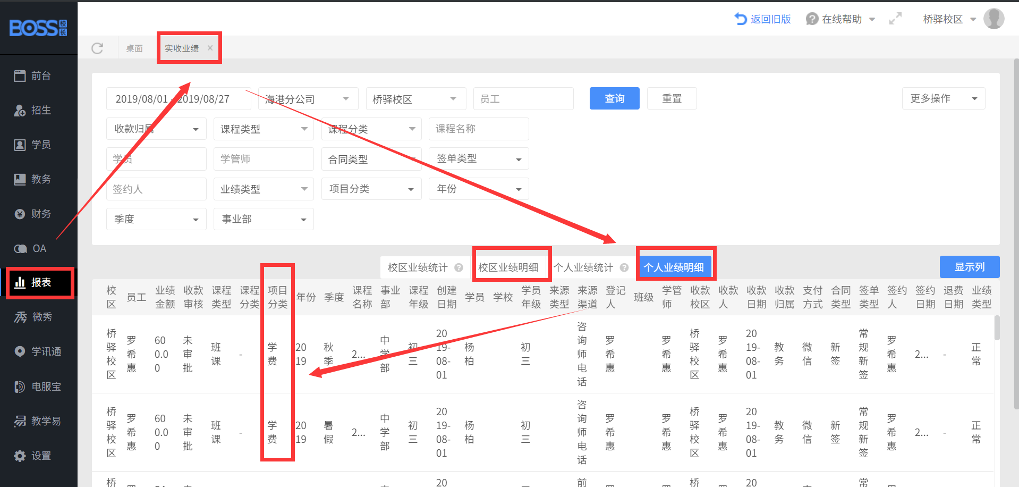Image resolution: width=1019 pixels, height=487 pixels.
Task: Expand the 年份 filter dropdown
Action: click(x=479, y=189)
